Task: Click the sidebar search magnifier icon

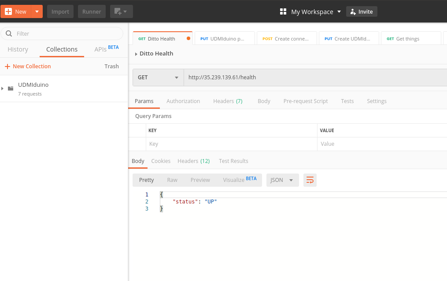Action: click(9, 33)
